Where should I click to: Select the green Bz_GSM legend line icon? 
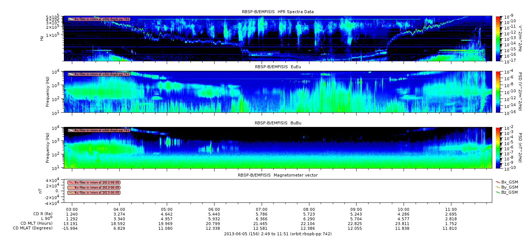[x=498, y=192]
